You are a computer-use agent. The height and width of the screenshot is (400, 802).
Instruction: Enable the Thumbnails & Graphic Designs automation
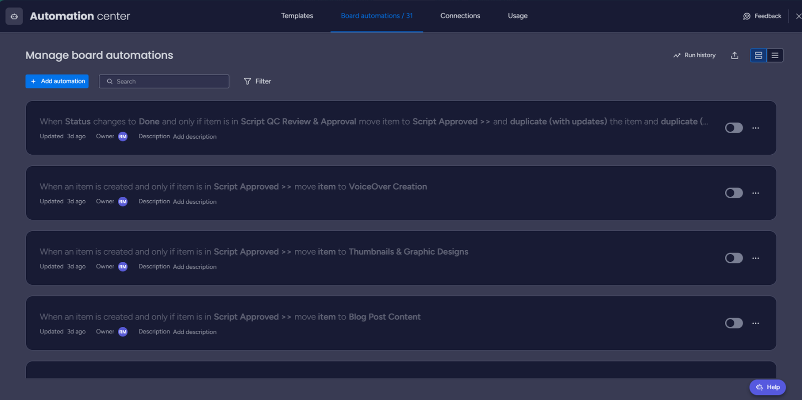[x=733, y=258]
